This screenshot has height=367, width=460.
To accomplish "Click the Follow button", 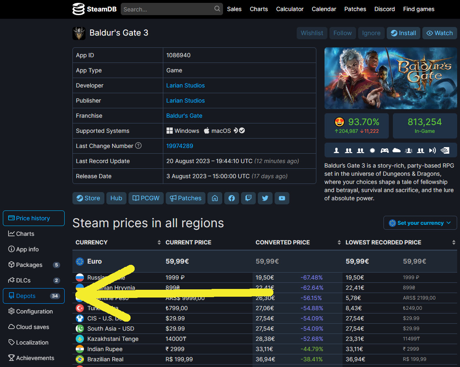I will 343,33.
